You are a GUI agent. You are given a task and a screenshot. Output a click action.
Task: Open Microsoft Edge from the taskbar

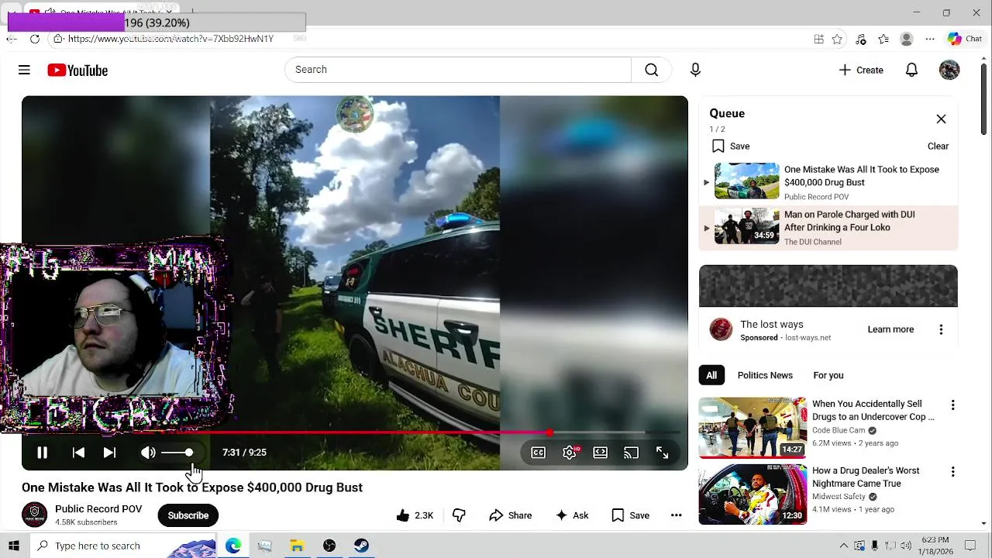(233, 546)
